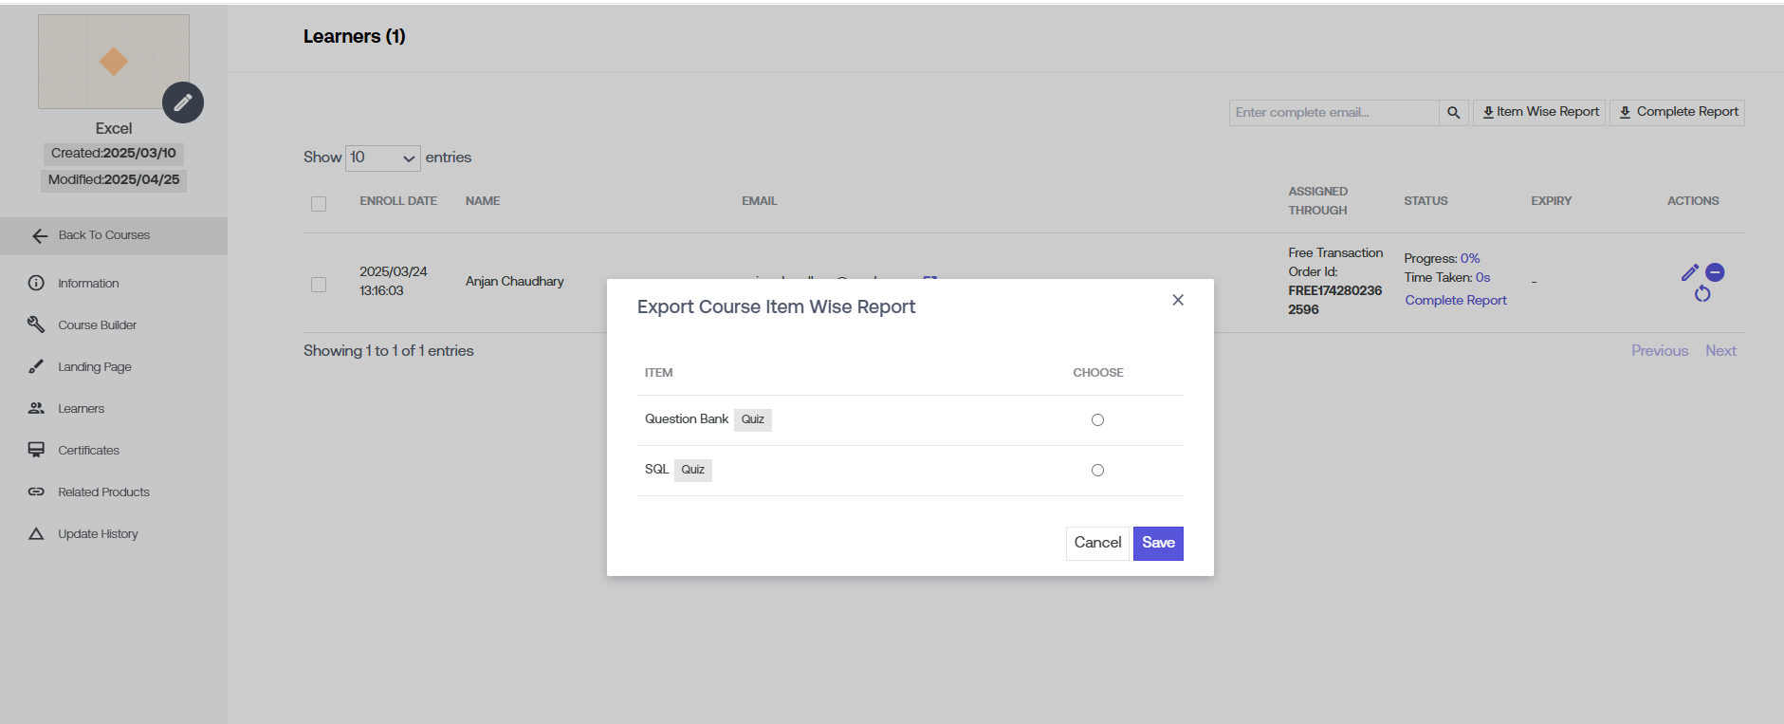Click the search magnifier icon

point(1453,113)
